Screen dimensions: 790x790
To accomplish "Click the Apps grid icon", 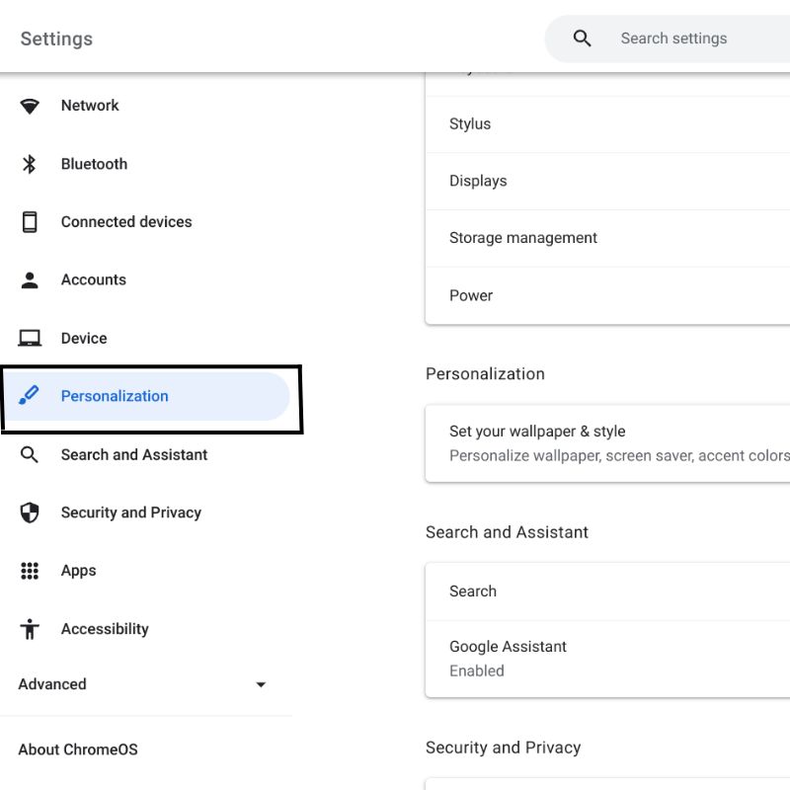I will click(x=30, y=571).
